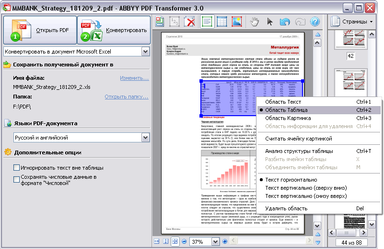Image resolution: width=384 pixels, height=249 pixels.
Task: Choose Область Текст from context menu
Action: coord(319,102)
